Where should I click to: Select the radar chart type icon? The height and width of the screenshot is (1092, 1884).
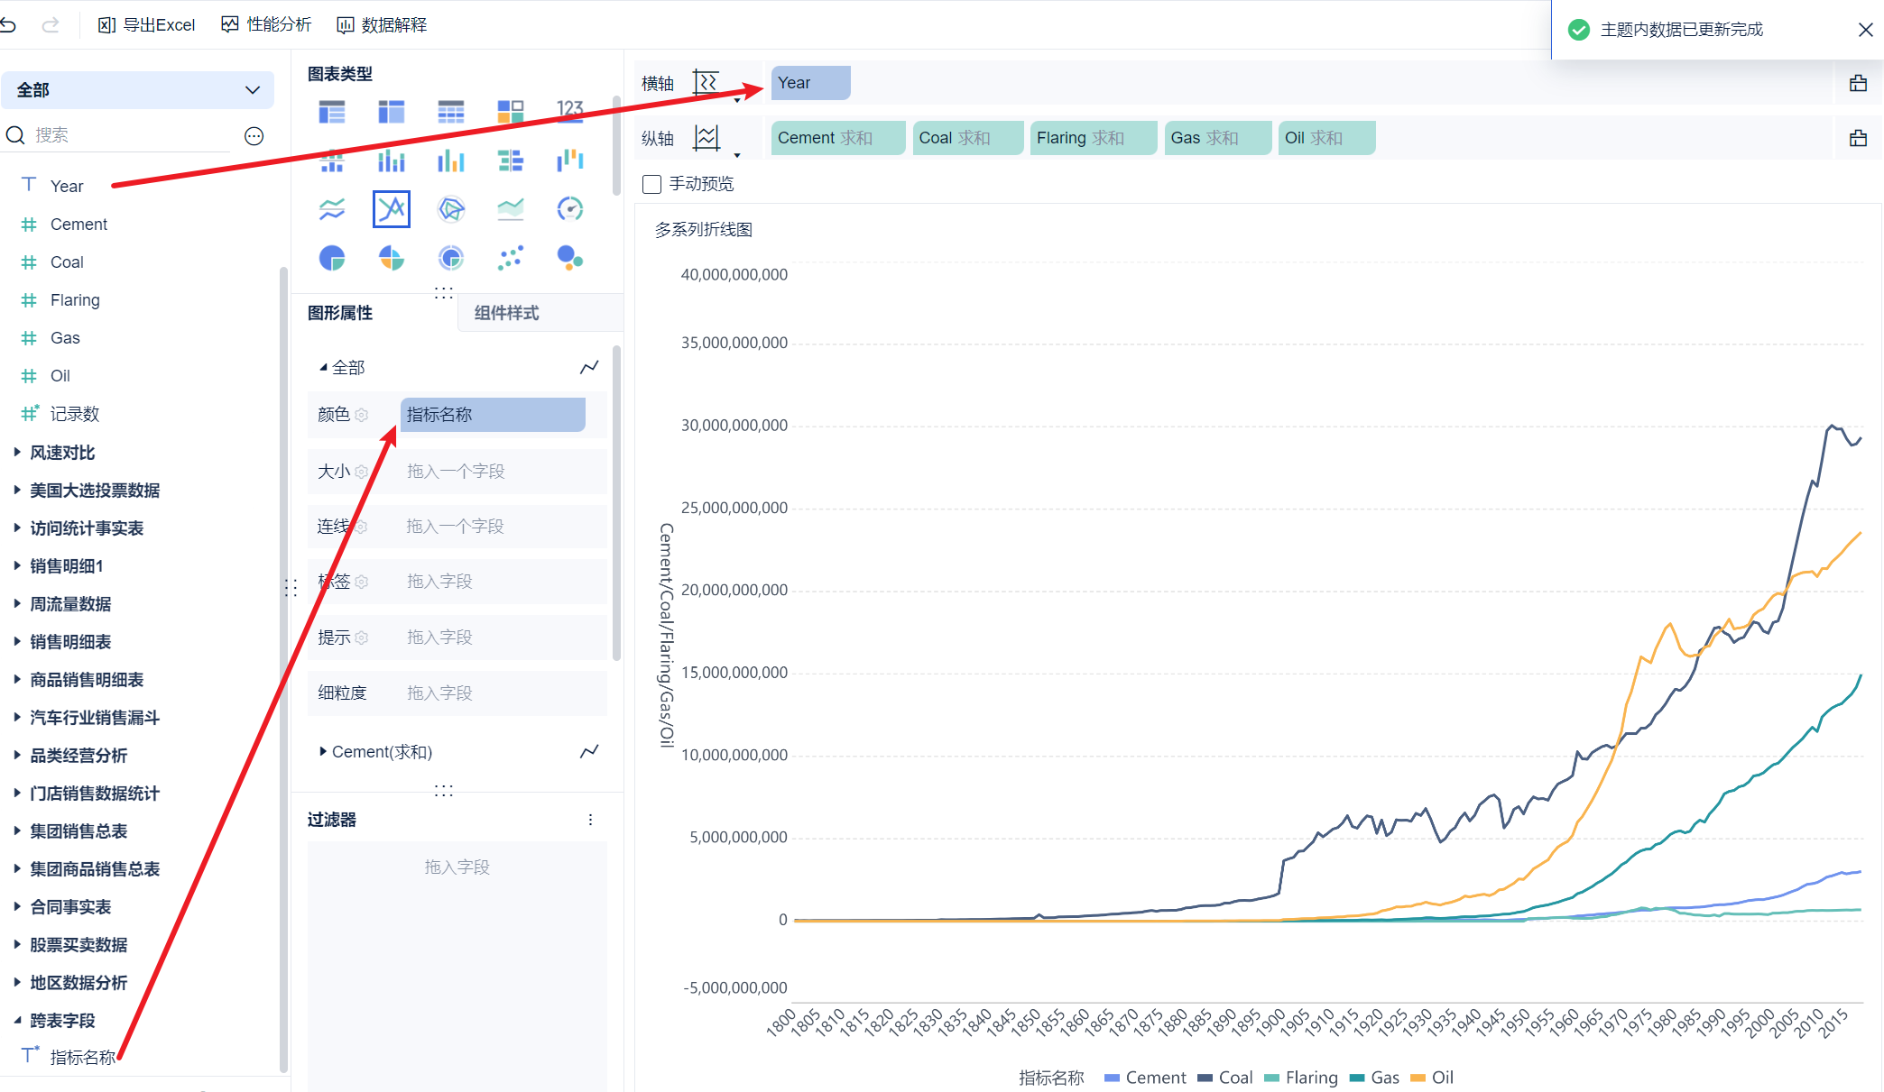[x=450, y=209]
